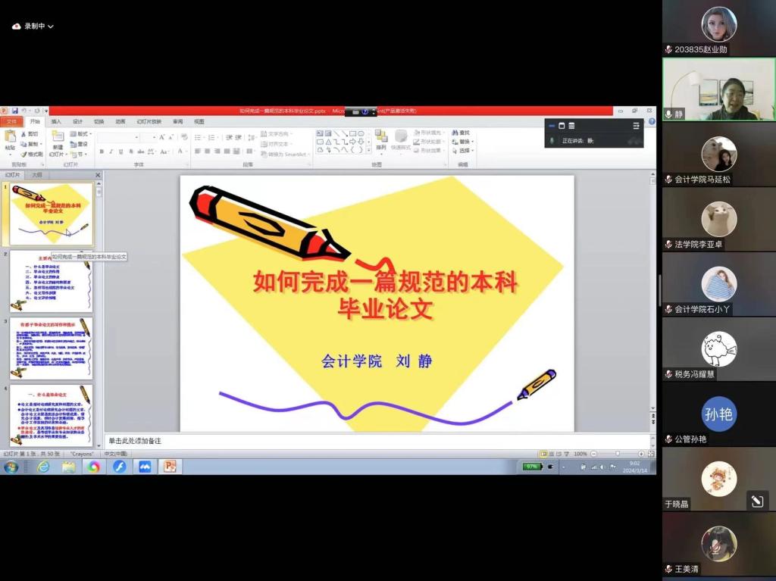Expand the recording status chevron
Screen dimensions: 776x581
[51, 26]
